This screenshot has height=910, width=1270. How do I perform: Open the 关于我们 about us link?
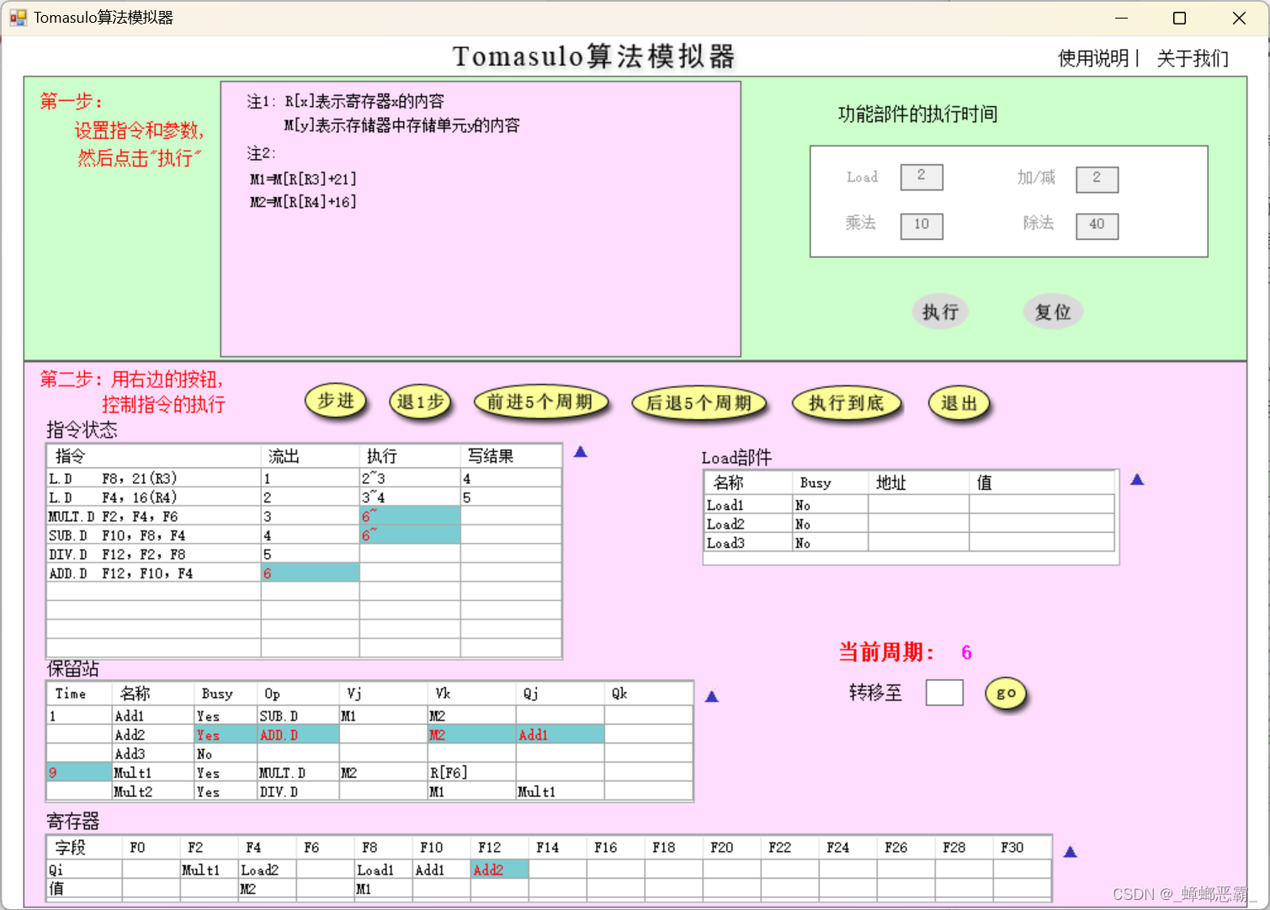1193,58
